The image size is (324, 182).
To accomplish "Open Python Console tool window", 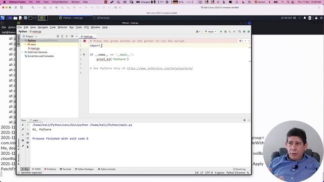I will point(107,169).
